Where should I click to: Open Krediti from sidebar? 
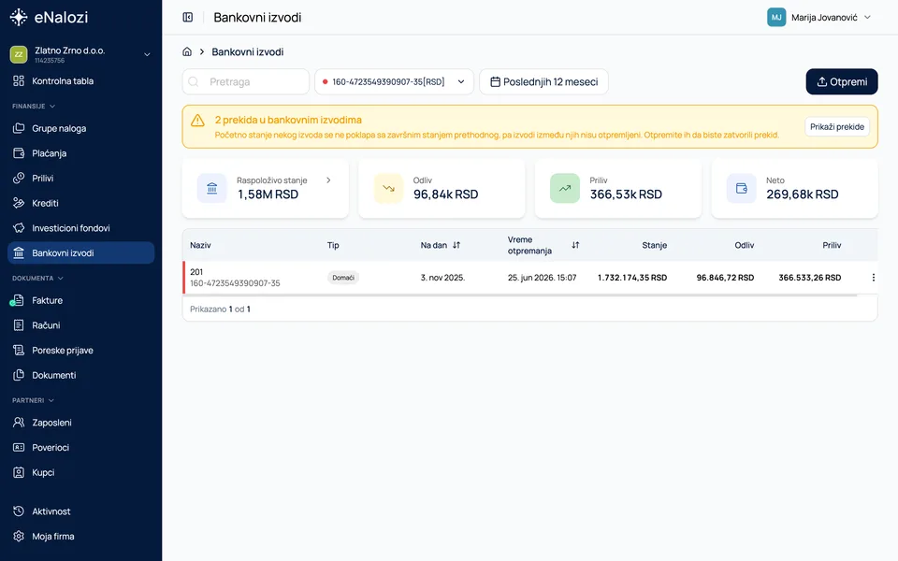[x=80, y=203]
